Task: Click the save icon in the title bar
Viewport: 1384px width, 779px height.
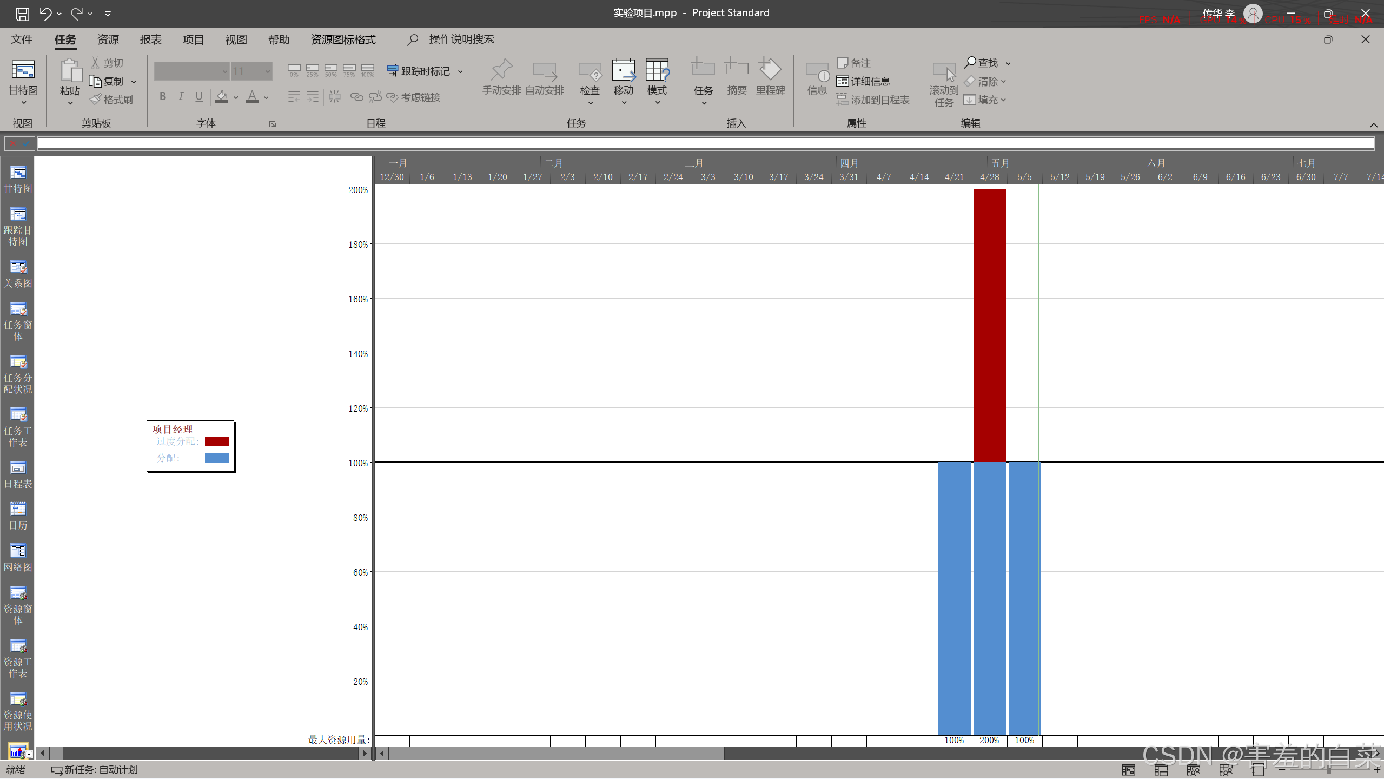Action: point(22,14)
